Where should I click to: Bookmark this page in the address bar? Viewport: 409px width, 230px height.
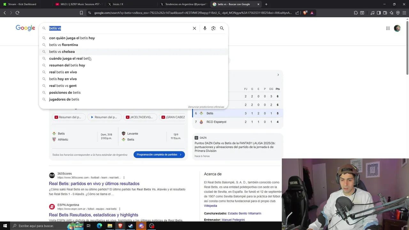pos(81,13)
